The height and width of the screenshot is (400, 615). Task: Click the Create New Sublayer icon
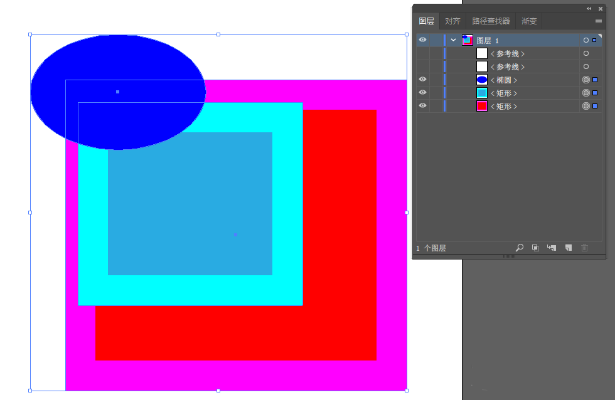[552, 248]
